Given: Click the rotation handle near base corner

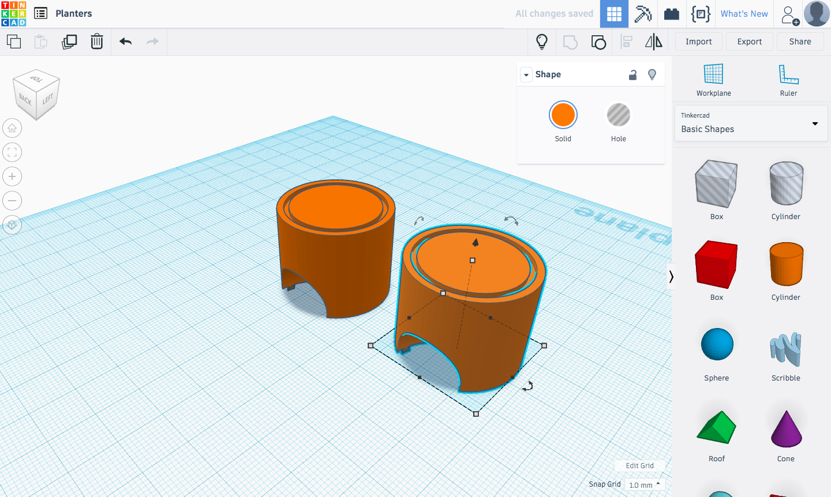Looking at the screenshot, I should coord(527,386).
